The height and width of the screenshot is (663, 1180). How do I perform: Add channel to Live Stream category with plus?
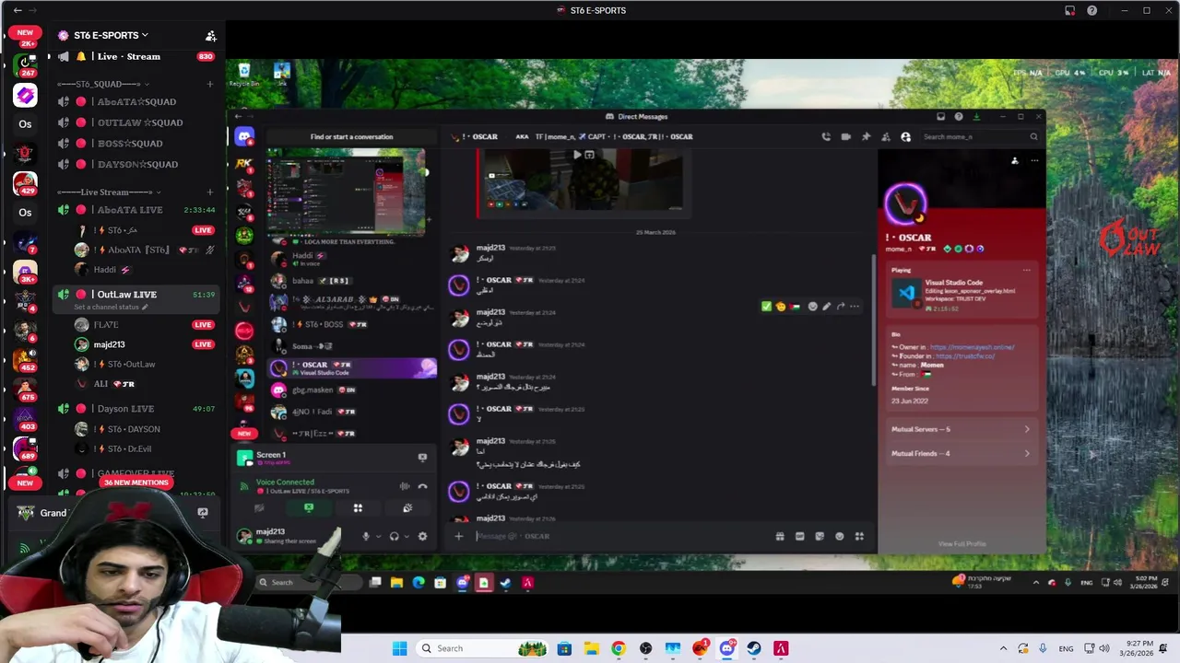click(210, 192)
